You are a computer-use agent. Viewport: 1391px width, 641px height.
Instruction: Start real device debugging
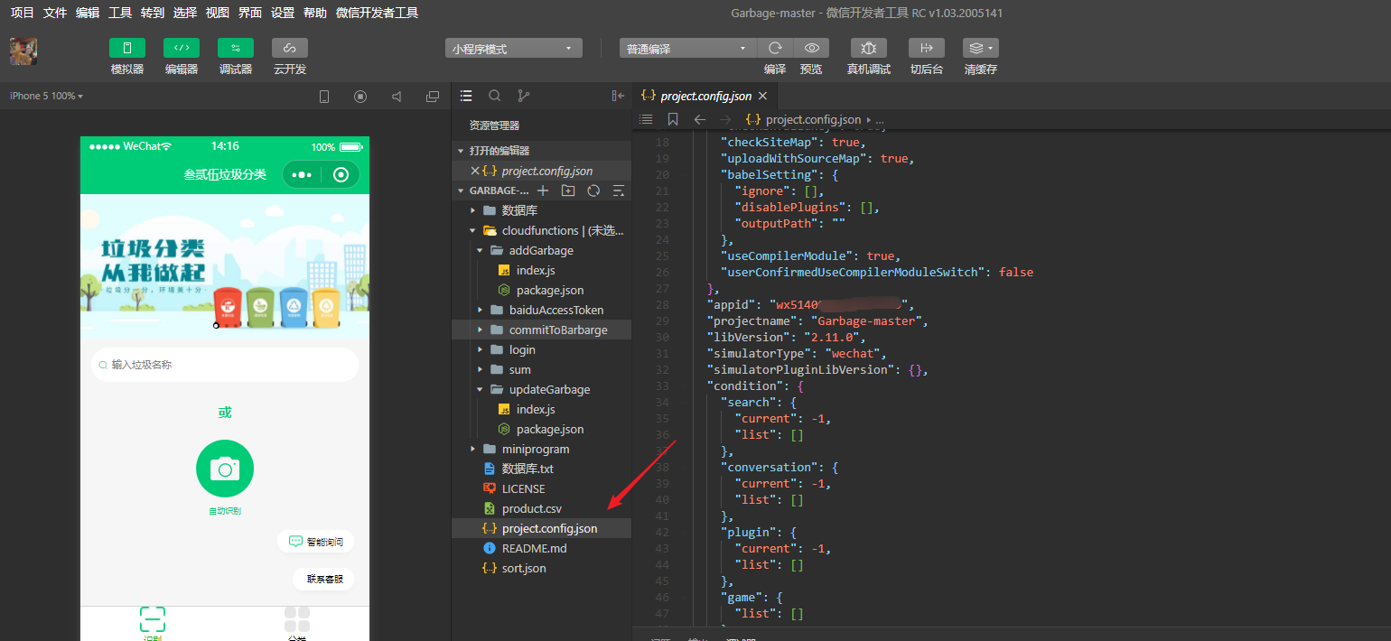pyautogui.click(x=869, y=48)
